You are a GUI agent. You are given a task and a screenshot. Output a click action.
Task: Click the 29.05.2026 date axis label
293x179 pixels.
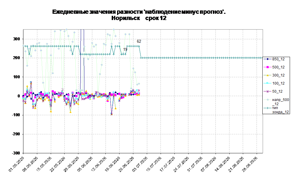(71, 164)
